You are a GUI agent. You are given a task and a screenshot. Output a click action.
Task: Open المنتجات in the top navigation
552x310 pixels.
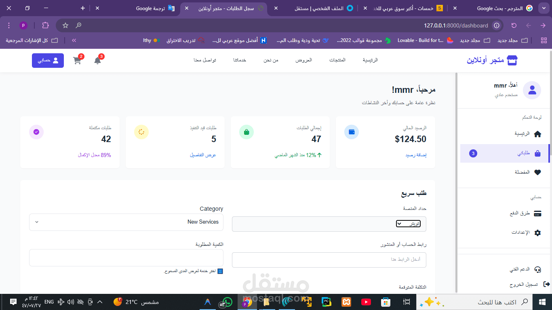coord(337,60)
